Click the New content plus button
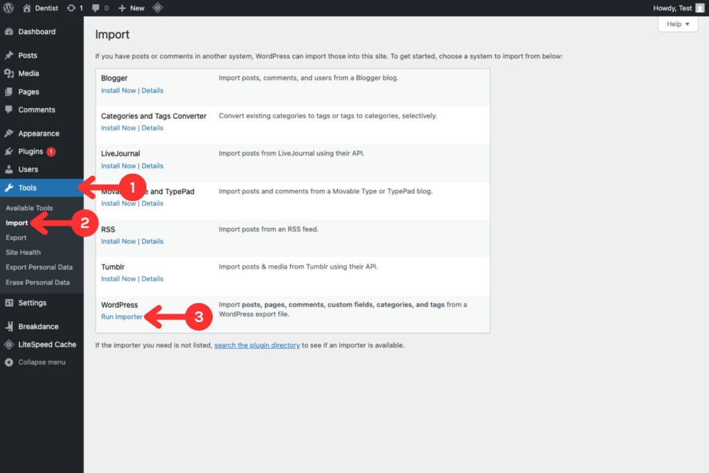This screenshot has height=473, width=709. (x=131, y=8)
